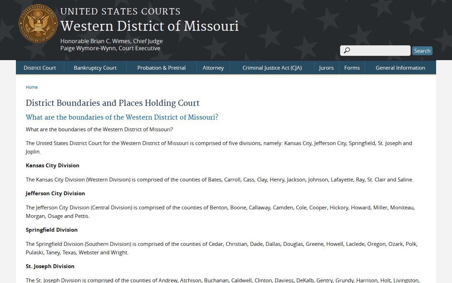Viewport: 452px width, 283px height.
Task: Click the Jefferson City counties paragraph
Action: 220,212
